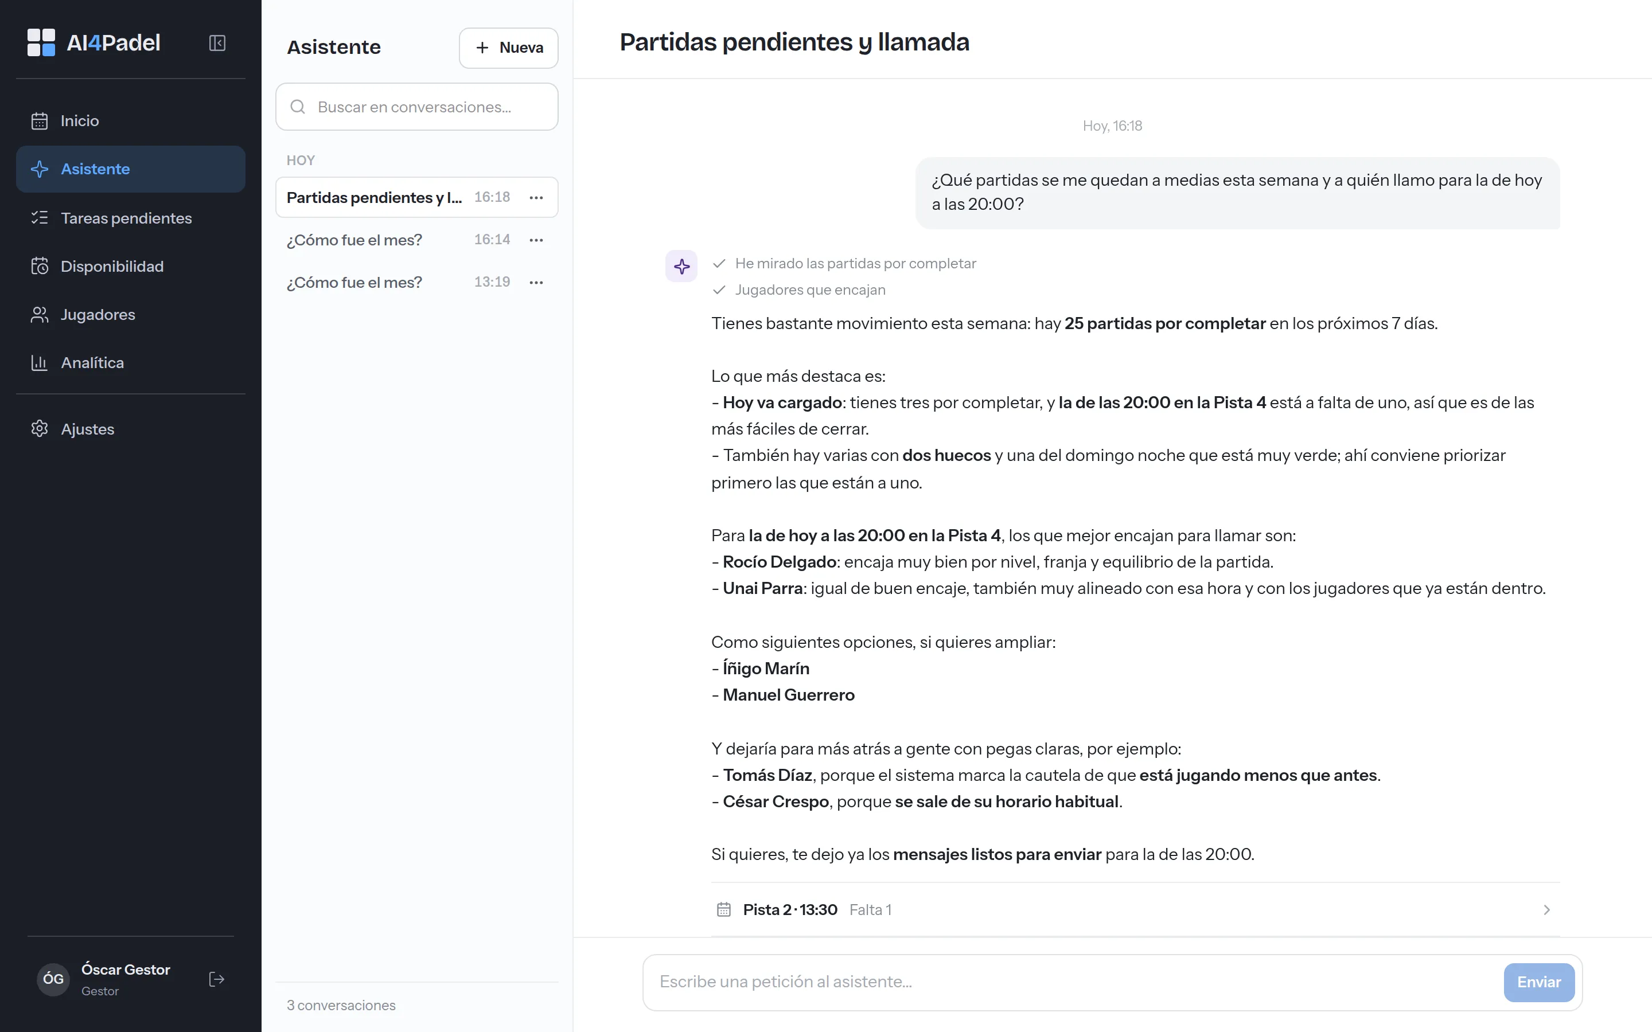Open the '¿Cómo fue el mes?' conversation from 16:14
This screenshot has width=1652, height=1032.
click(x=416, y=240)
